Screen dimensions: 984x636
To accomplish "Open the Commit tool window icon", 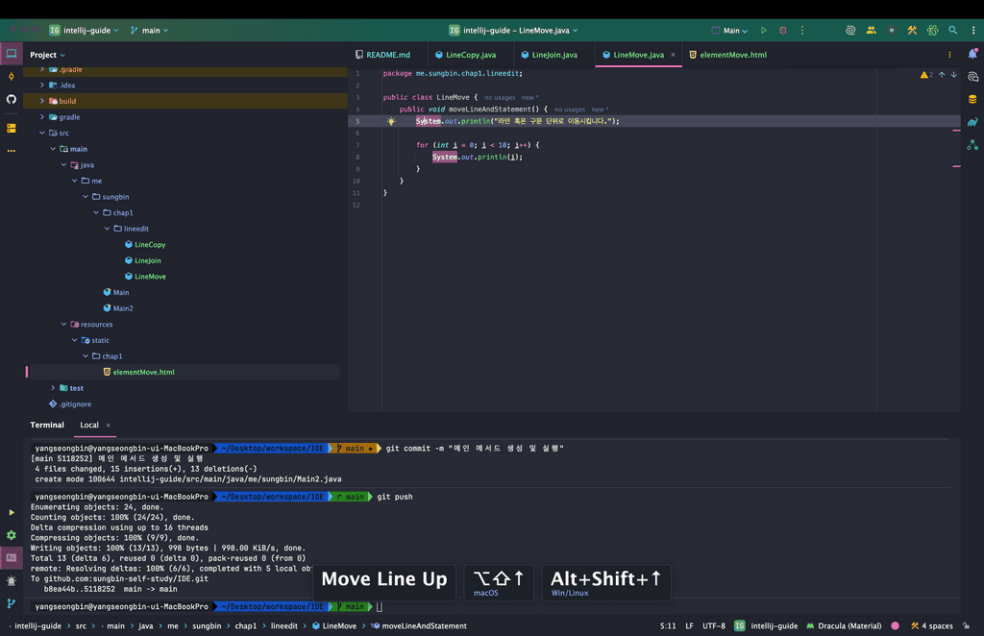I will pos(12,76).
